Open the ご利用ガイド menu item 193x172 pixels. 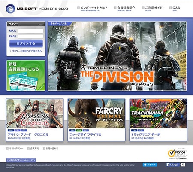click(152, 9)
